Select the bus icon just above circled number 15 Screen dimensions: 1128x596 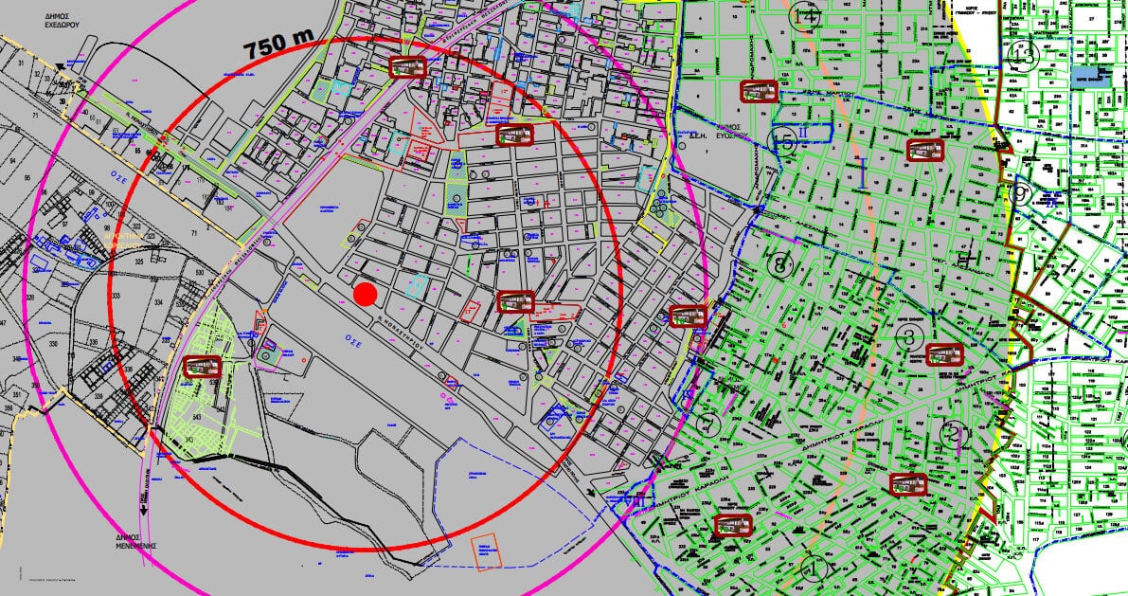tap(759, 91)
